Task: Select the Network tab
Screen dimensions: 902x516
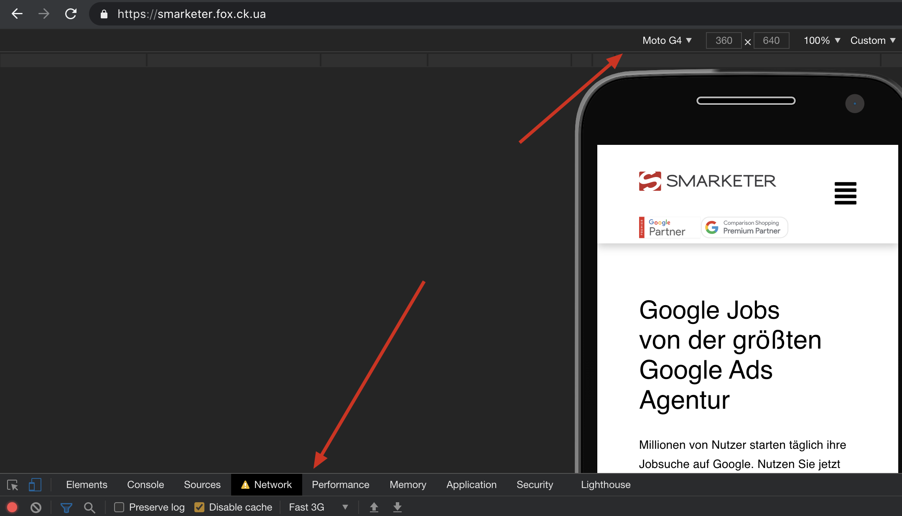Action: [267, 485]
